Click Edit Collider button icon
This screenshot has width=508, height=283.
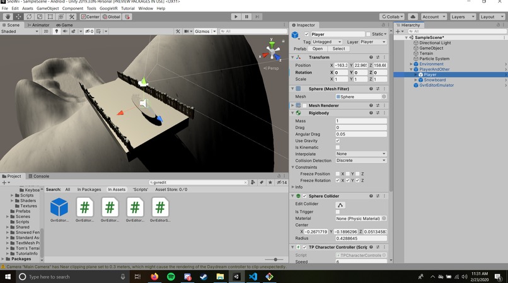pos(340,205)
